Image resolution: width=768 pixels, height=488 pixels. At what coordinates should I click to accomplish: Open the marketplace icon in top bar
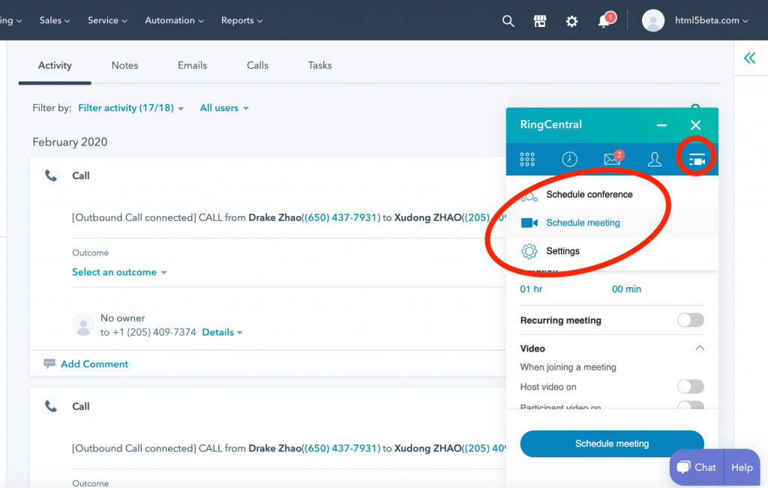pos(540,21)
